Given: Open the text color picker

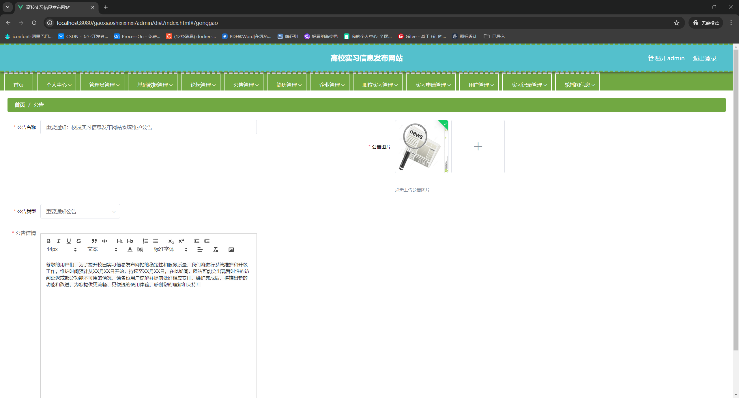Looking at the screenshot, I should tap(130, 250).
